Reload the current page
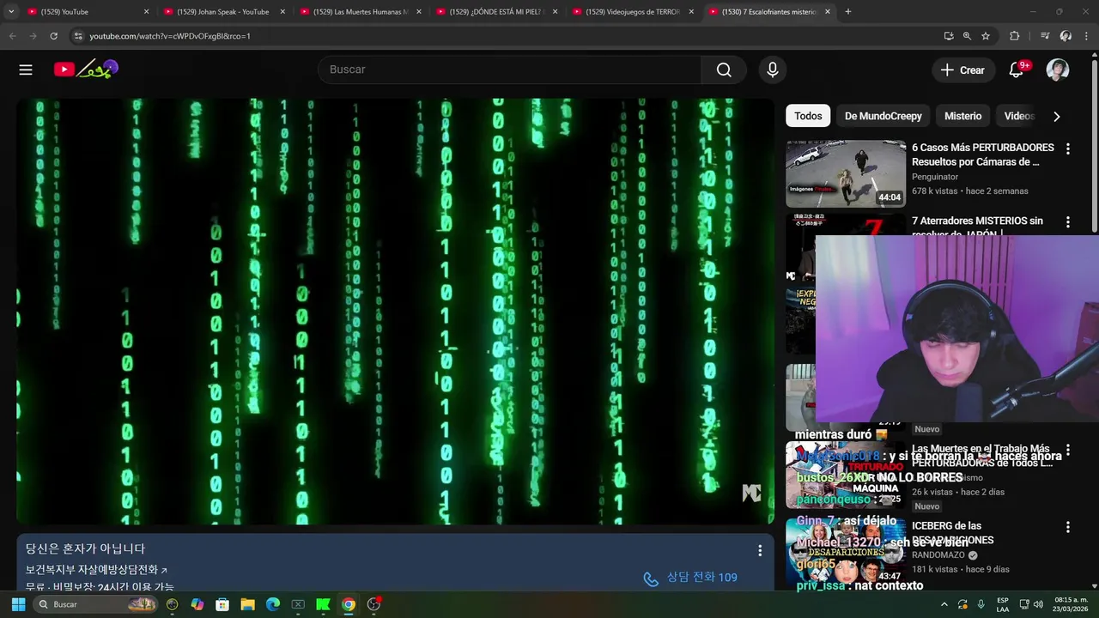 coord(53,36)
